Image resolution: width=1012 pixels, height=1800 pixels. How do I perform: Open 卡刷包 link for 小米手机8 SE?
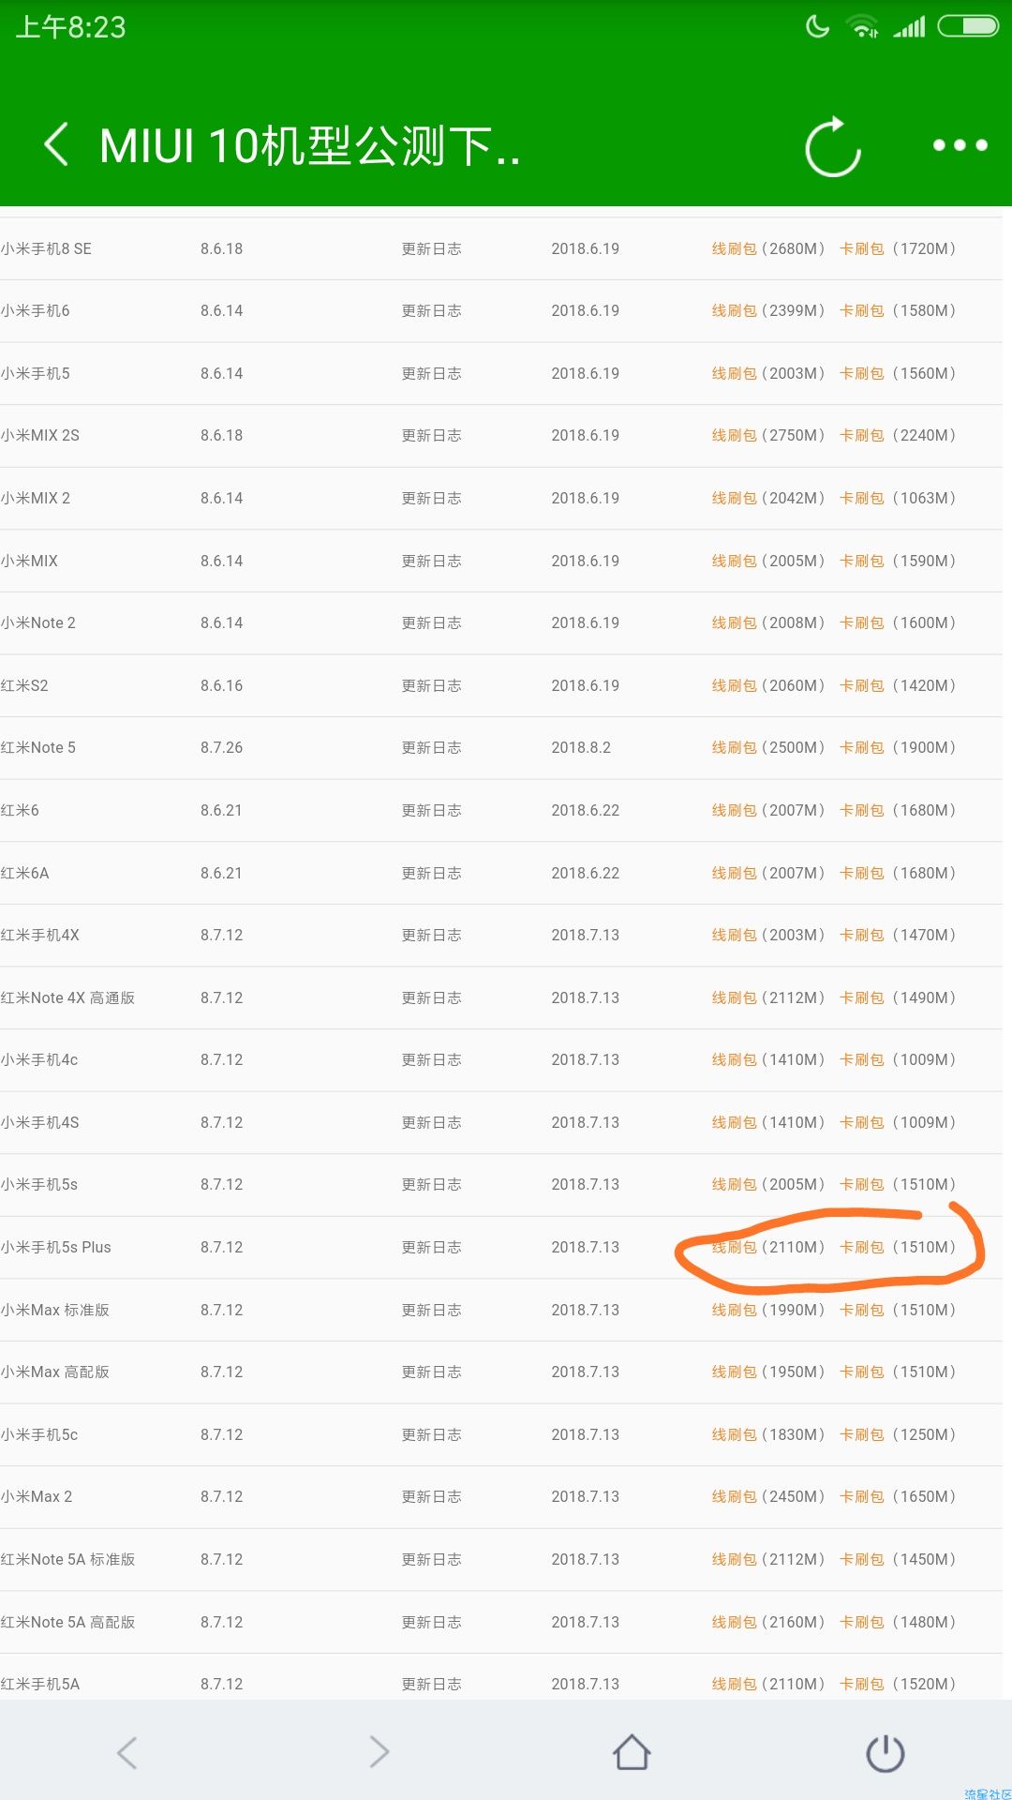tap(862, 248)
